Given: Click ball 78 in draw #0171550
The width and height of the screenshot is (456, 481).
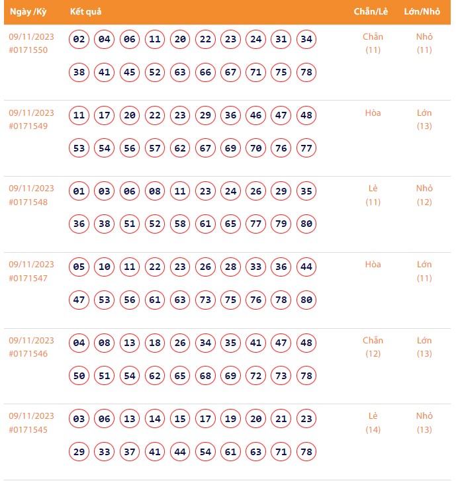Looking at the screenshot, I should coord(306,73).
